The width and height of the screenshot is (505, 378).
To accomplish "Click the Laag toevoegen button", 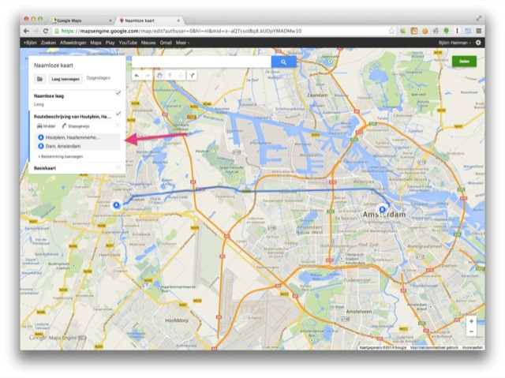I will [x=65, y=79].
